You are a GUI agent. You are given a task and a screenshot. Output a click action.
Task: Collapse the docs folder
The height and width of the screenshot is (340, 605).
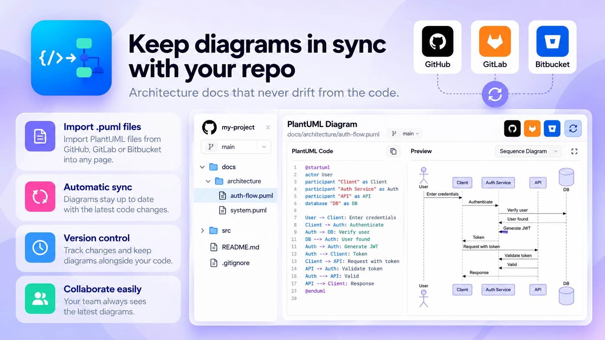[x=202, y=167]
